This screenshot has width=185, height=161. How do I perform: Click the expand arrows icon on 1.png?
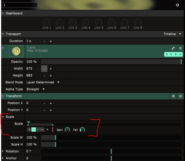[x=173, y=48]
